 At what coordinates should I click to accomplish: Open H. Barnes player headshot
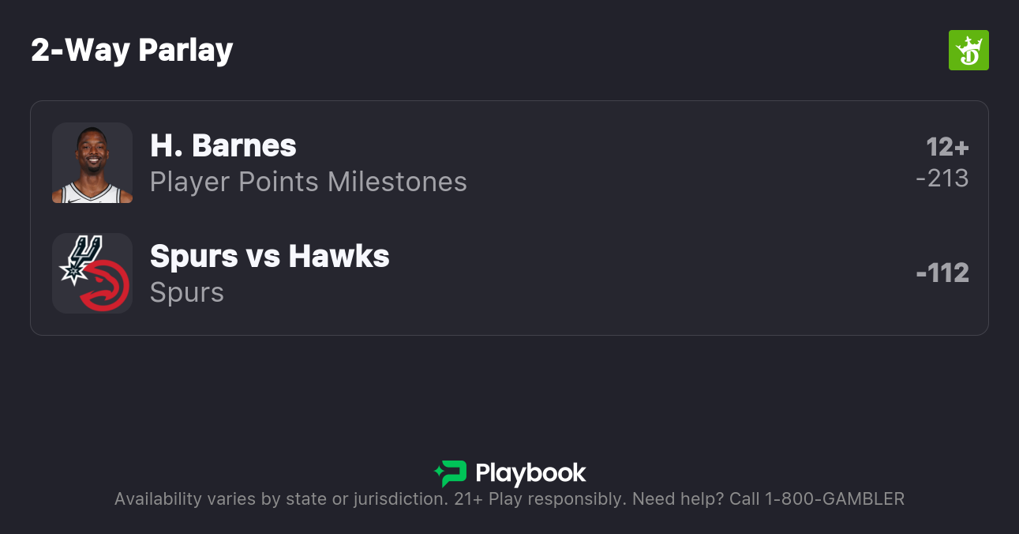92,163
